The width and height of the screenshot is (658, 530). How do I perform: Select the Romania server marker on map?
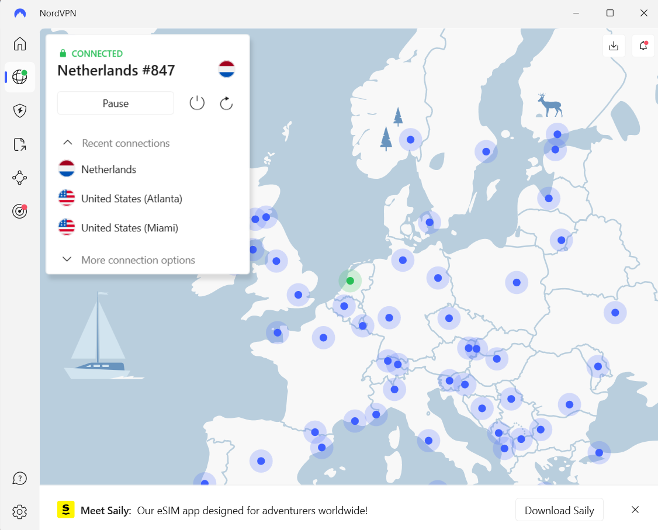pyautogui.click(x=569, y=404)
